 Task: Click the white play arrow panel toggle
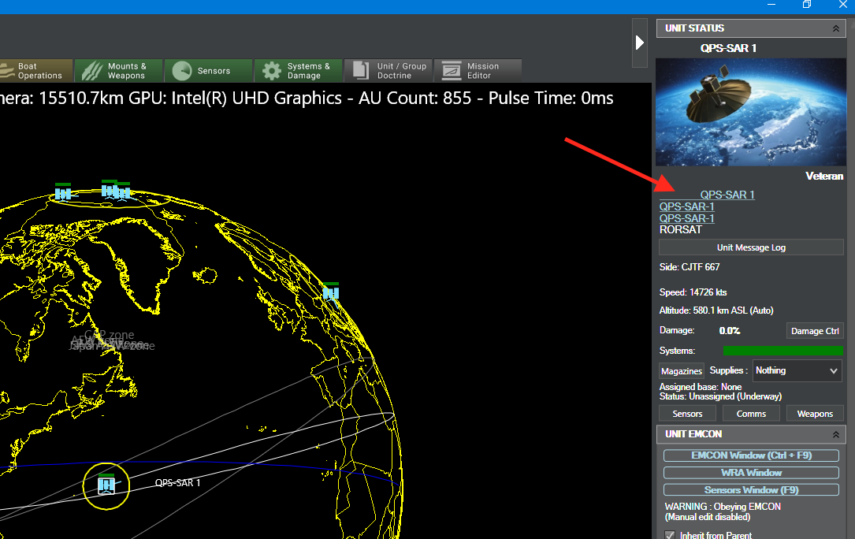click(640, 43)
